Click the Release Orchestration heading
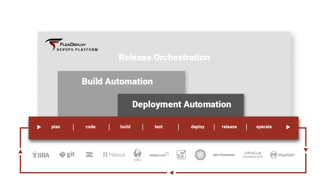This screenshot has height=191, width=326. point(164,57)
